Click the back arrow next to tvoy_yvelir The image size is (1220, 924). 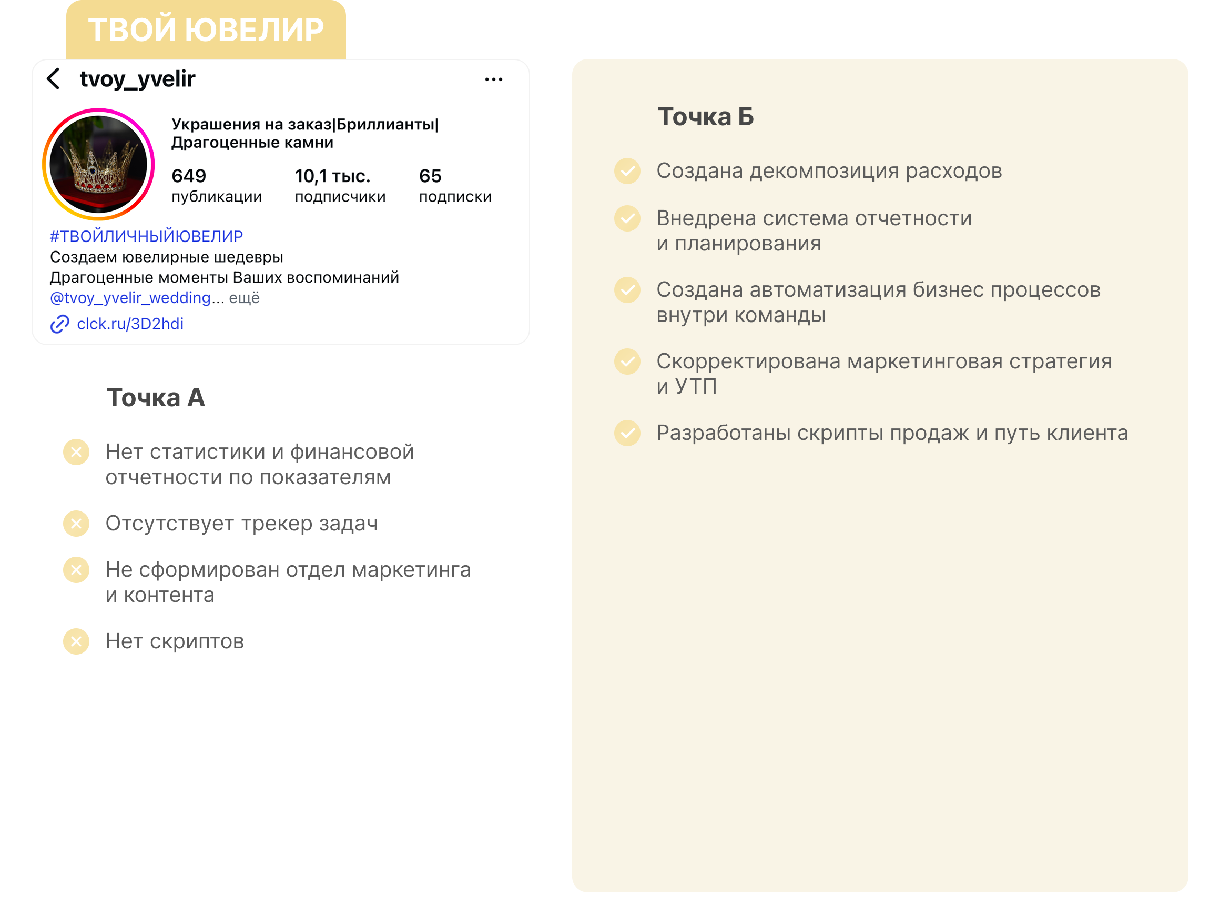[54, 79]
